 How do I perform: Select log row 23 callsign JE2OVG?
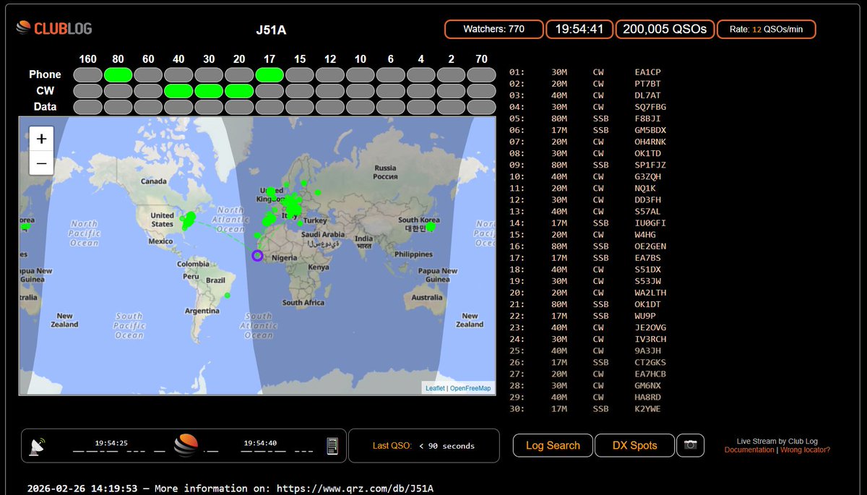point(651,327)
